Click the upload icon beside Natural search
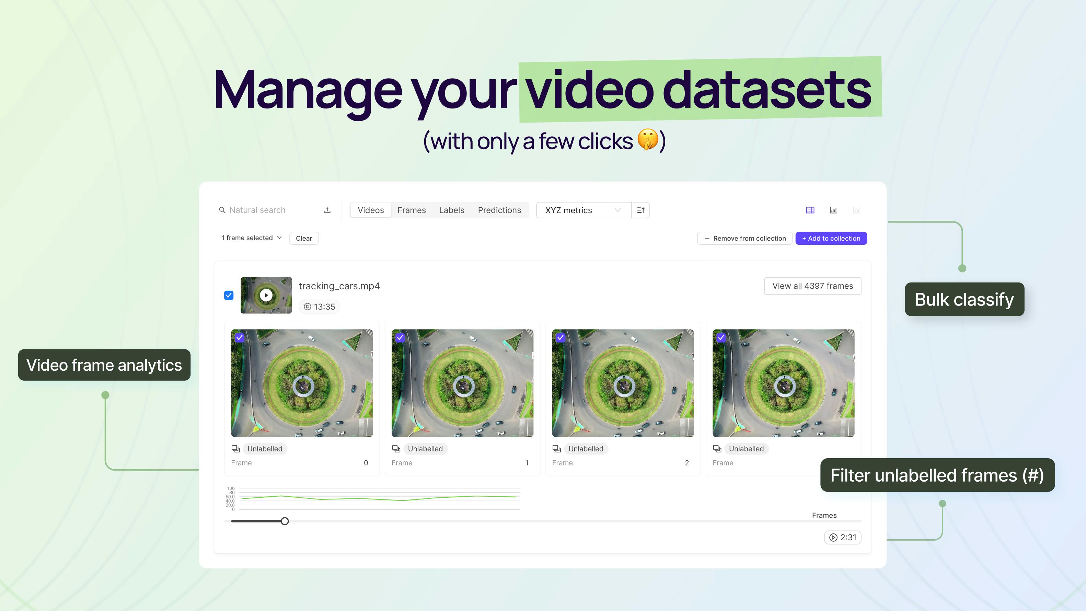Image resolution: width=1086 pixels, height=611 pixels. pos(327,210)
